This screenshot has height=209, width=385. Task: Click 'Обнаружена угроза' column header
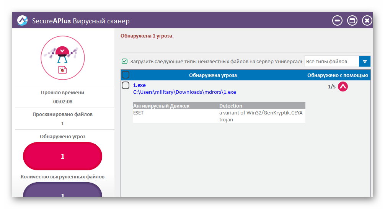pyautogui.click(x=213, y=75)
